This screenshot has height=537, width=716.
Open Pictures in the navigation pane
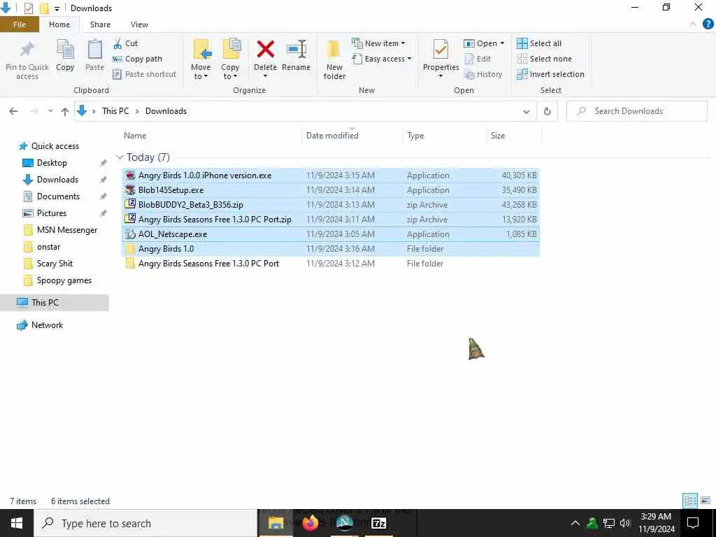(x=51, y=213)
